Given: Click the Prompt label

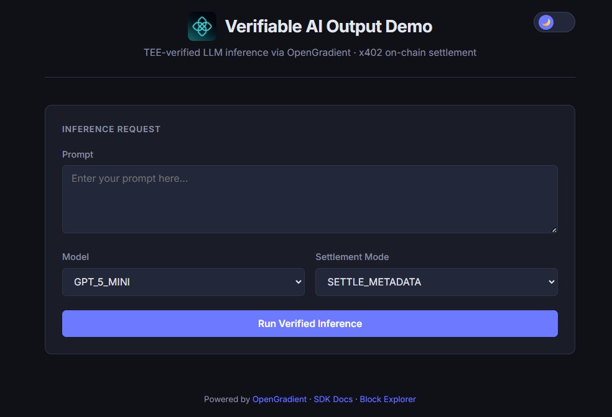Looking at the screenshot, I should (x=78, y=155).
